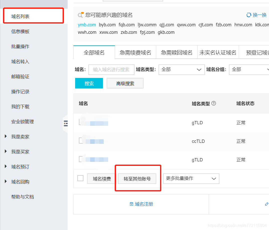Click the 域名 column header
This screenshot has width=269, height=230.
pyautogui.click(x=83, y=103)
